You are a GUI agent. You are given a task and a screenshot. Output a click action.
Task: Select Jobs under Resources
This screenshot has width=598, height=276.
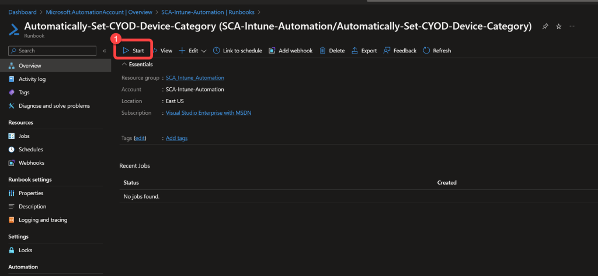pyautogui.click(x=24, y=136)
